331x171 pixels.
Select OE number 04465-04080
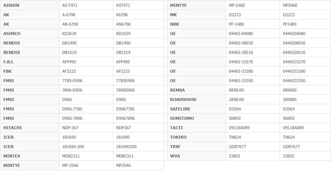pyautogui.click(x=241, y=34)
